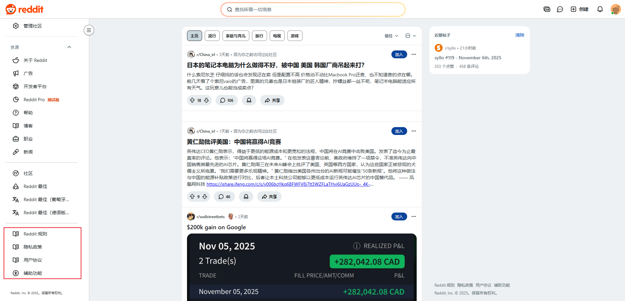The width and height of the screenshot is (625, 301).
Task: Clear recent posts with 清除 link
Action: (519, 35)
